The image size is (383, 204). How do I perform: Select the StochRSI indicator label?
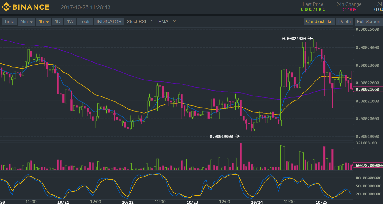[x=136, y=22]
